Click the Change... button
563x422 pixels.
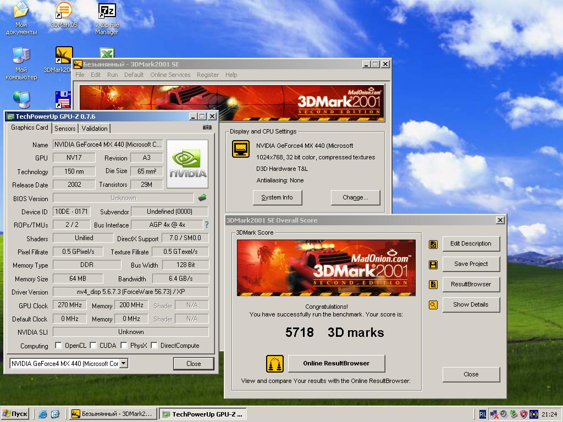click(x=355, y=197)
